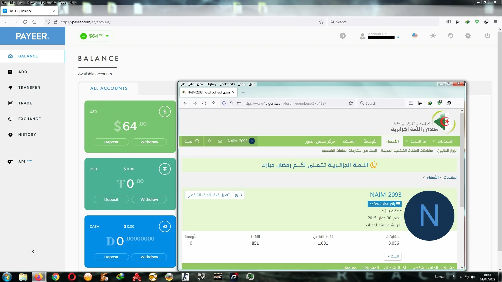Open the Exchange sidebar menu item
Image resolution: width=502 pixels, height=282 pixels.
(29, 119)
